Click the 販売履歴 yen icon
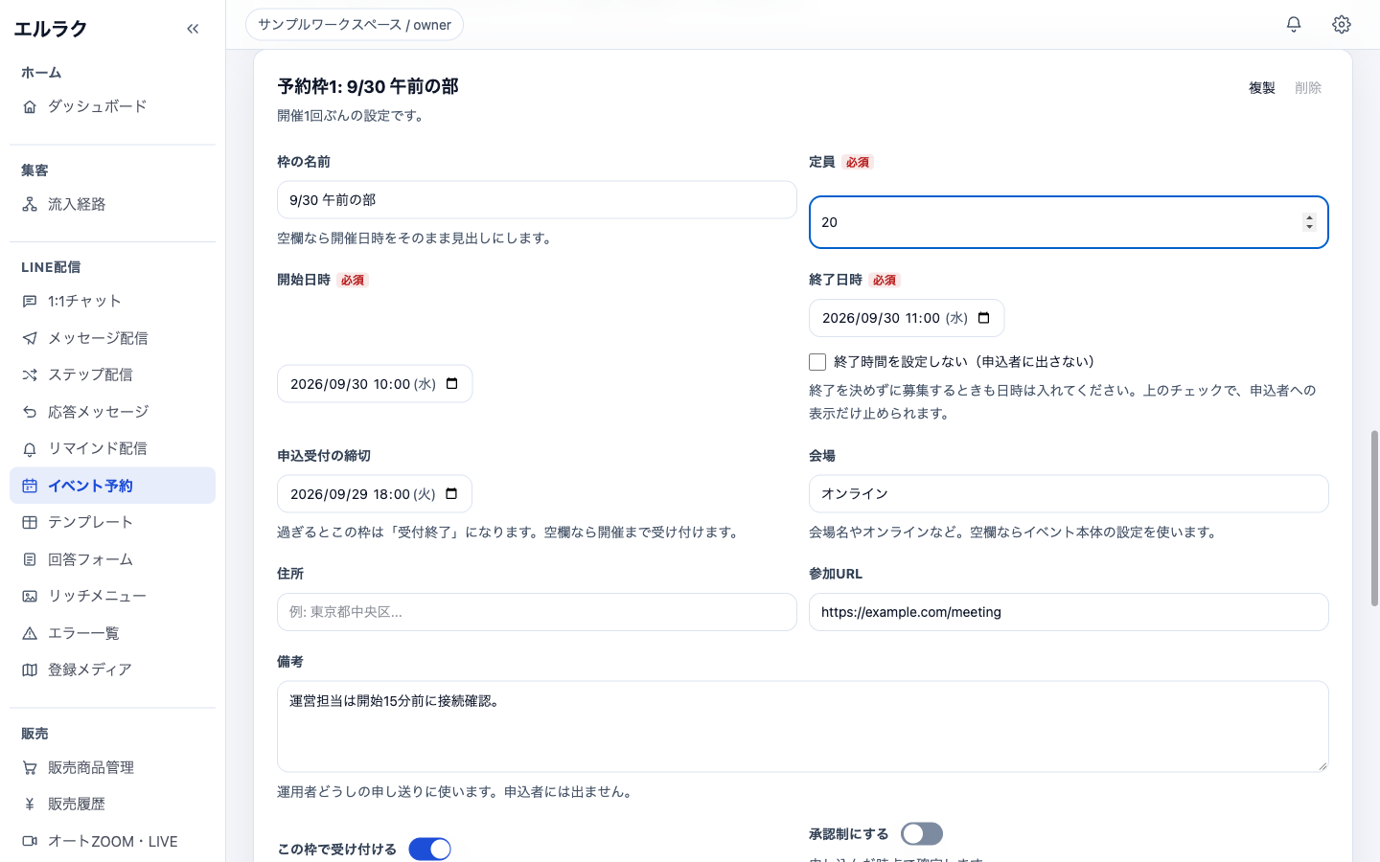Image resolution: width=1380 pixels, height=862 pixels. [30, 805]
